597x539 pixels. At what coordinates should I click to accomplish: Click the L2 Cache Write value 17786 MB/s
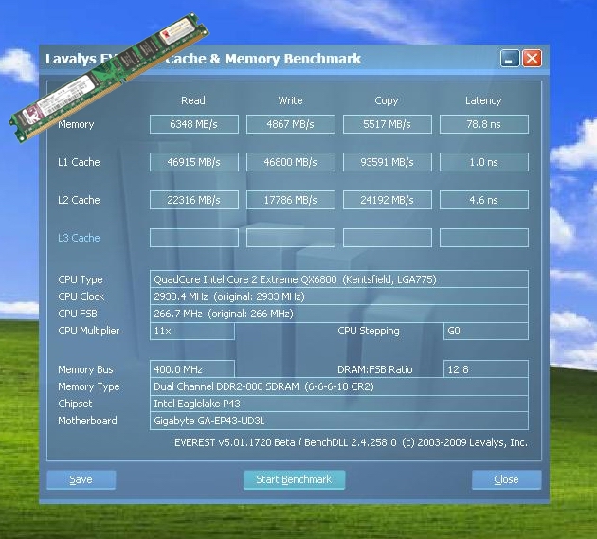point(291,200)
